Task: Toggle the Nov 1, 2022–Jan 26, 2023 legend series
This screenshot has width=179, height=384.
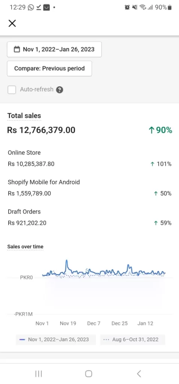Action: (56, 340)
